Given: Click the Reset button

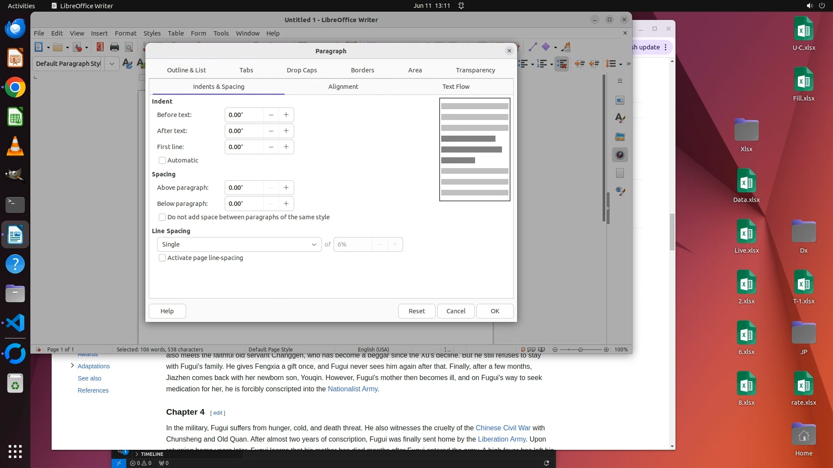Looking at the screenshot, I should point(416,311).
